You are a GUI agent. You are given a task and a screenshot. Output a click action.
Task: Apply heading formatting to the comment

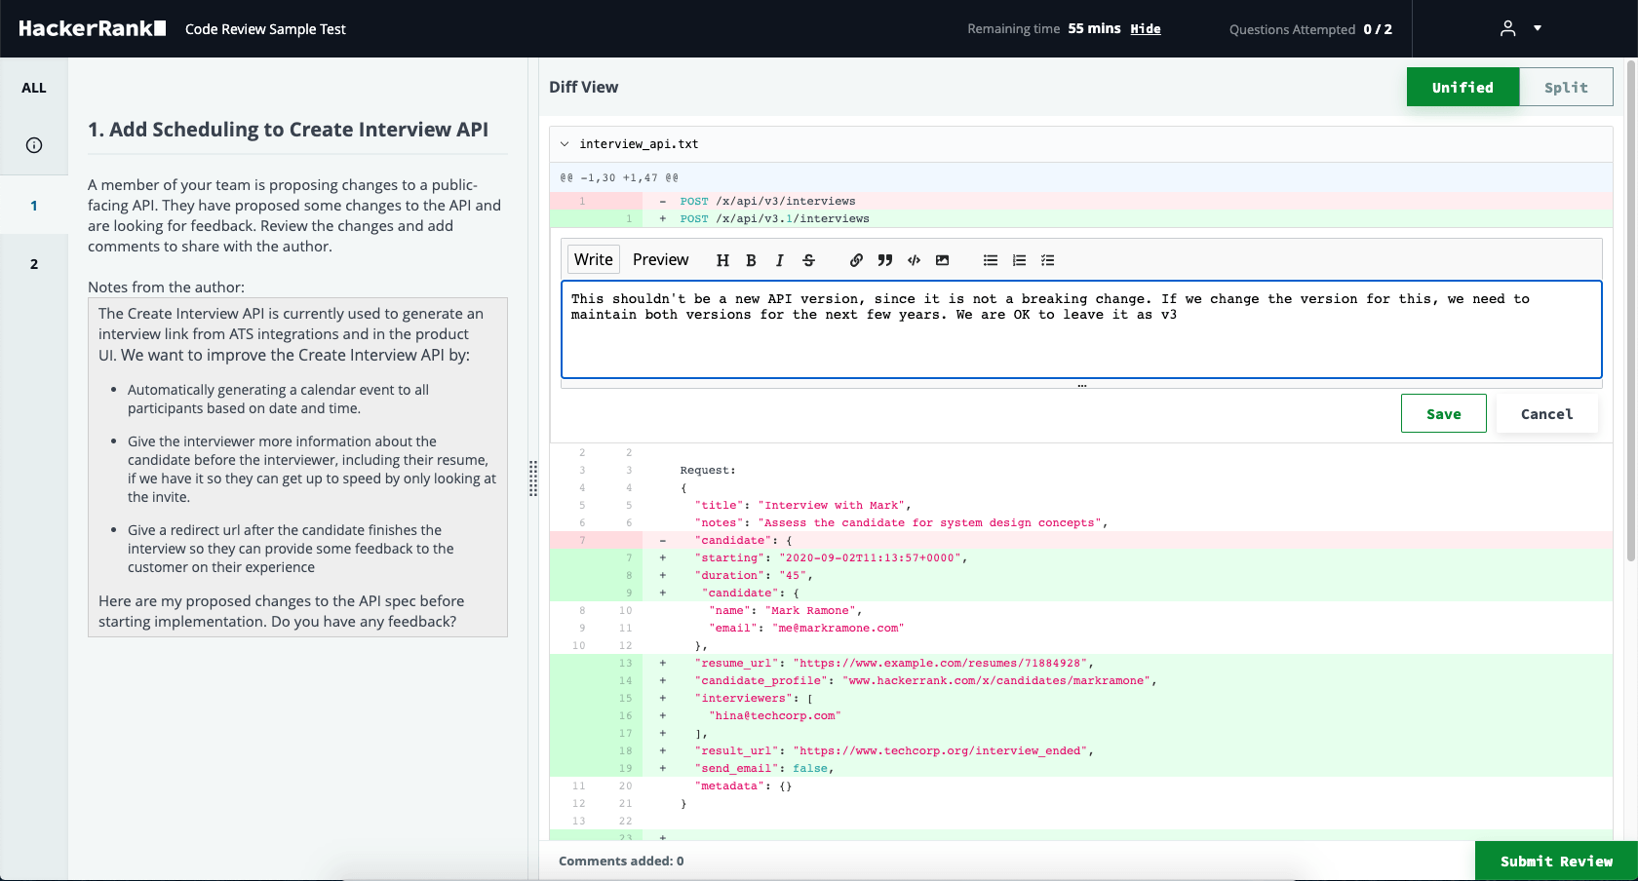pyautogui.click(x=722, y=260)
